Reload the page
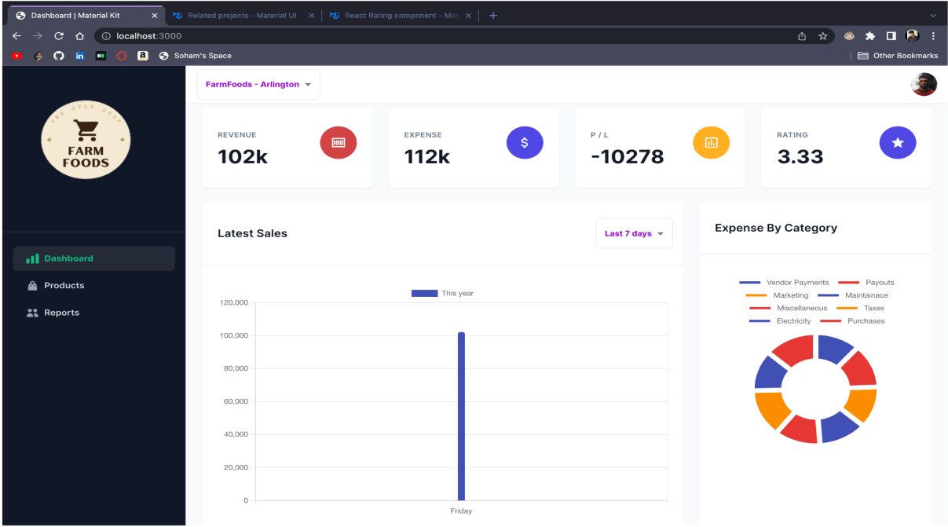 (59, 35)
